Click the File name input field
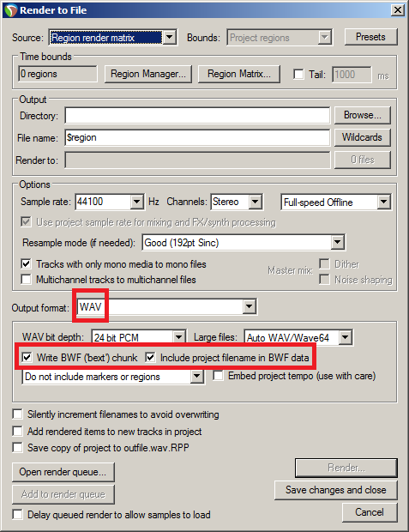Image resolution: width=409 pixels, height=532 pixels. (197, 138)
